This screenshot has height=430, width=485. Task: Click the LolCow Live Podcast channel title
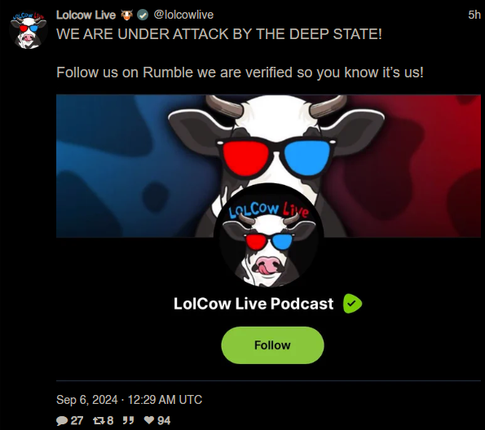click(254, 304)
